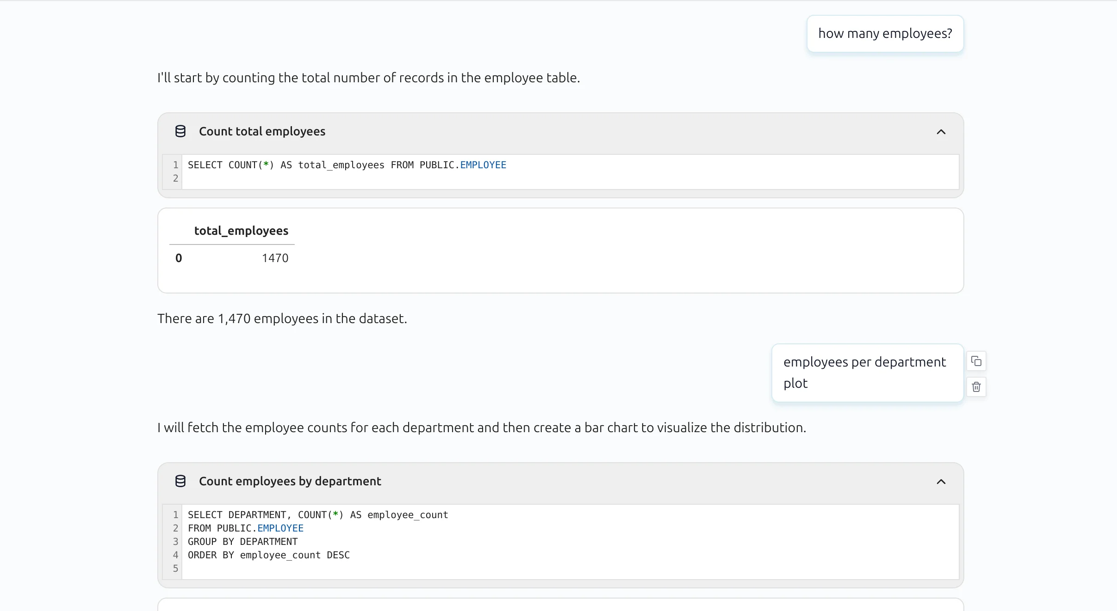The height and width of the screenshot is (611, 1117).
Task: Select the total_employees column header
Action: [241, 231]
